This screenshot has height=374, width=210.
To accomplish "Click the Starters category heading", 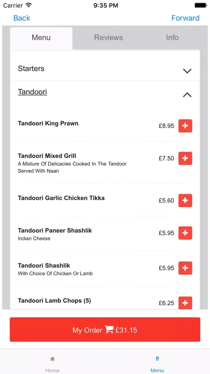I will click(31, 68).
